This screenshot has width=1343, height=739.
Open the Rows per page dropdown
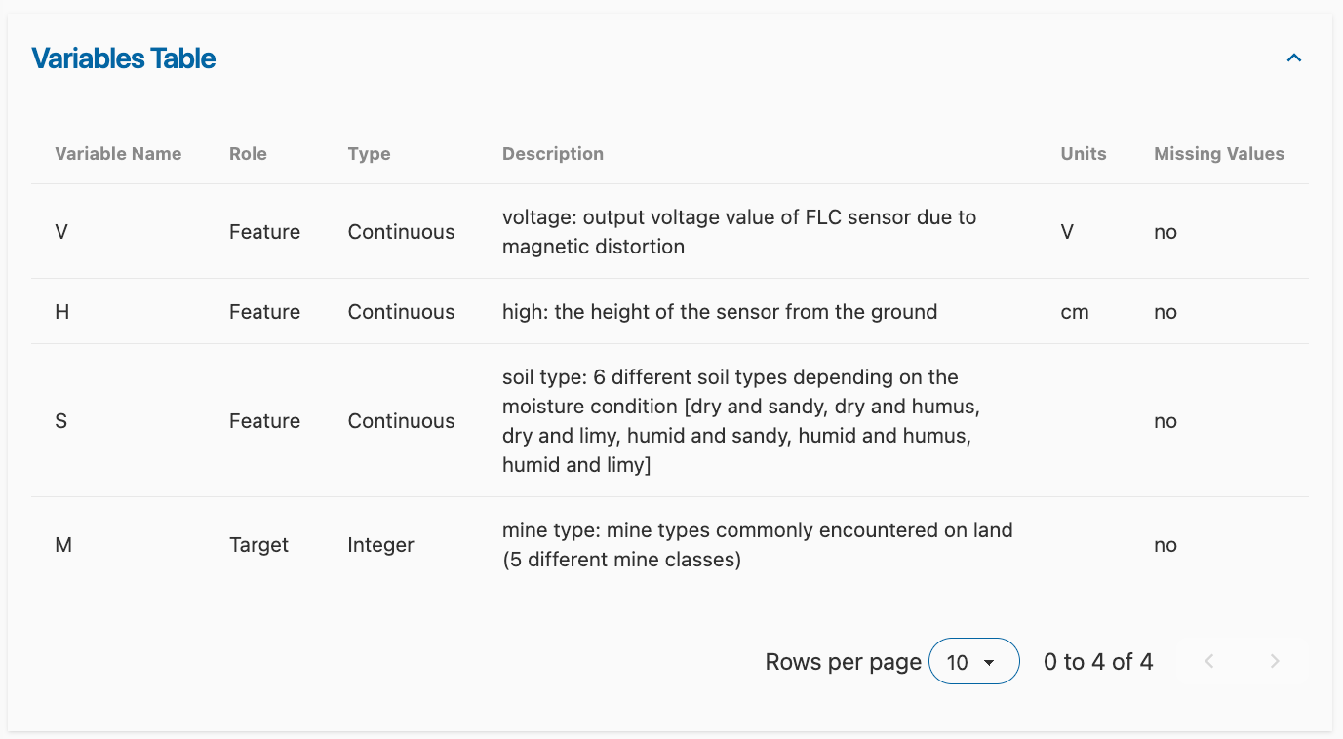tap(974, 662)
